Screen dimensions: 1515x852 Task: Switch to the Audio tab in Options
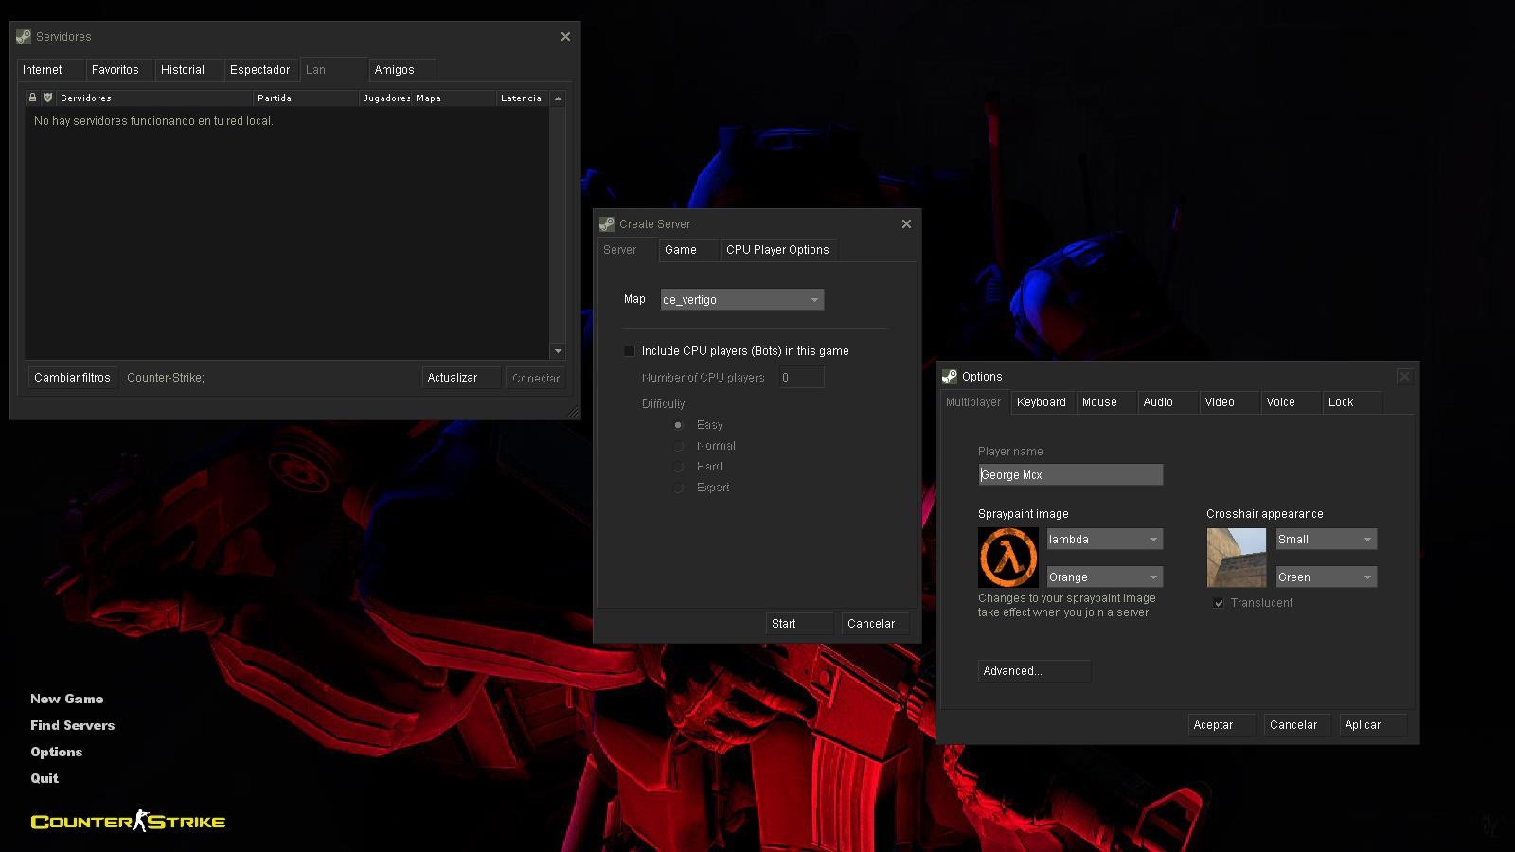click(x=1167, y=402)
